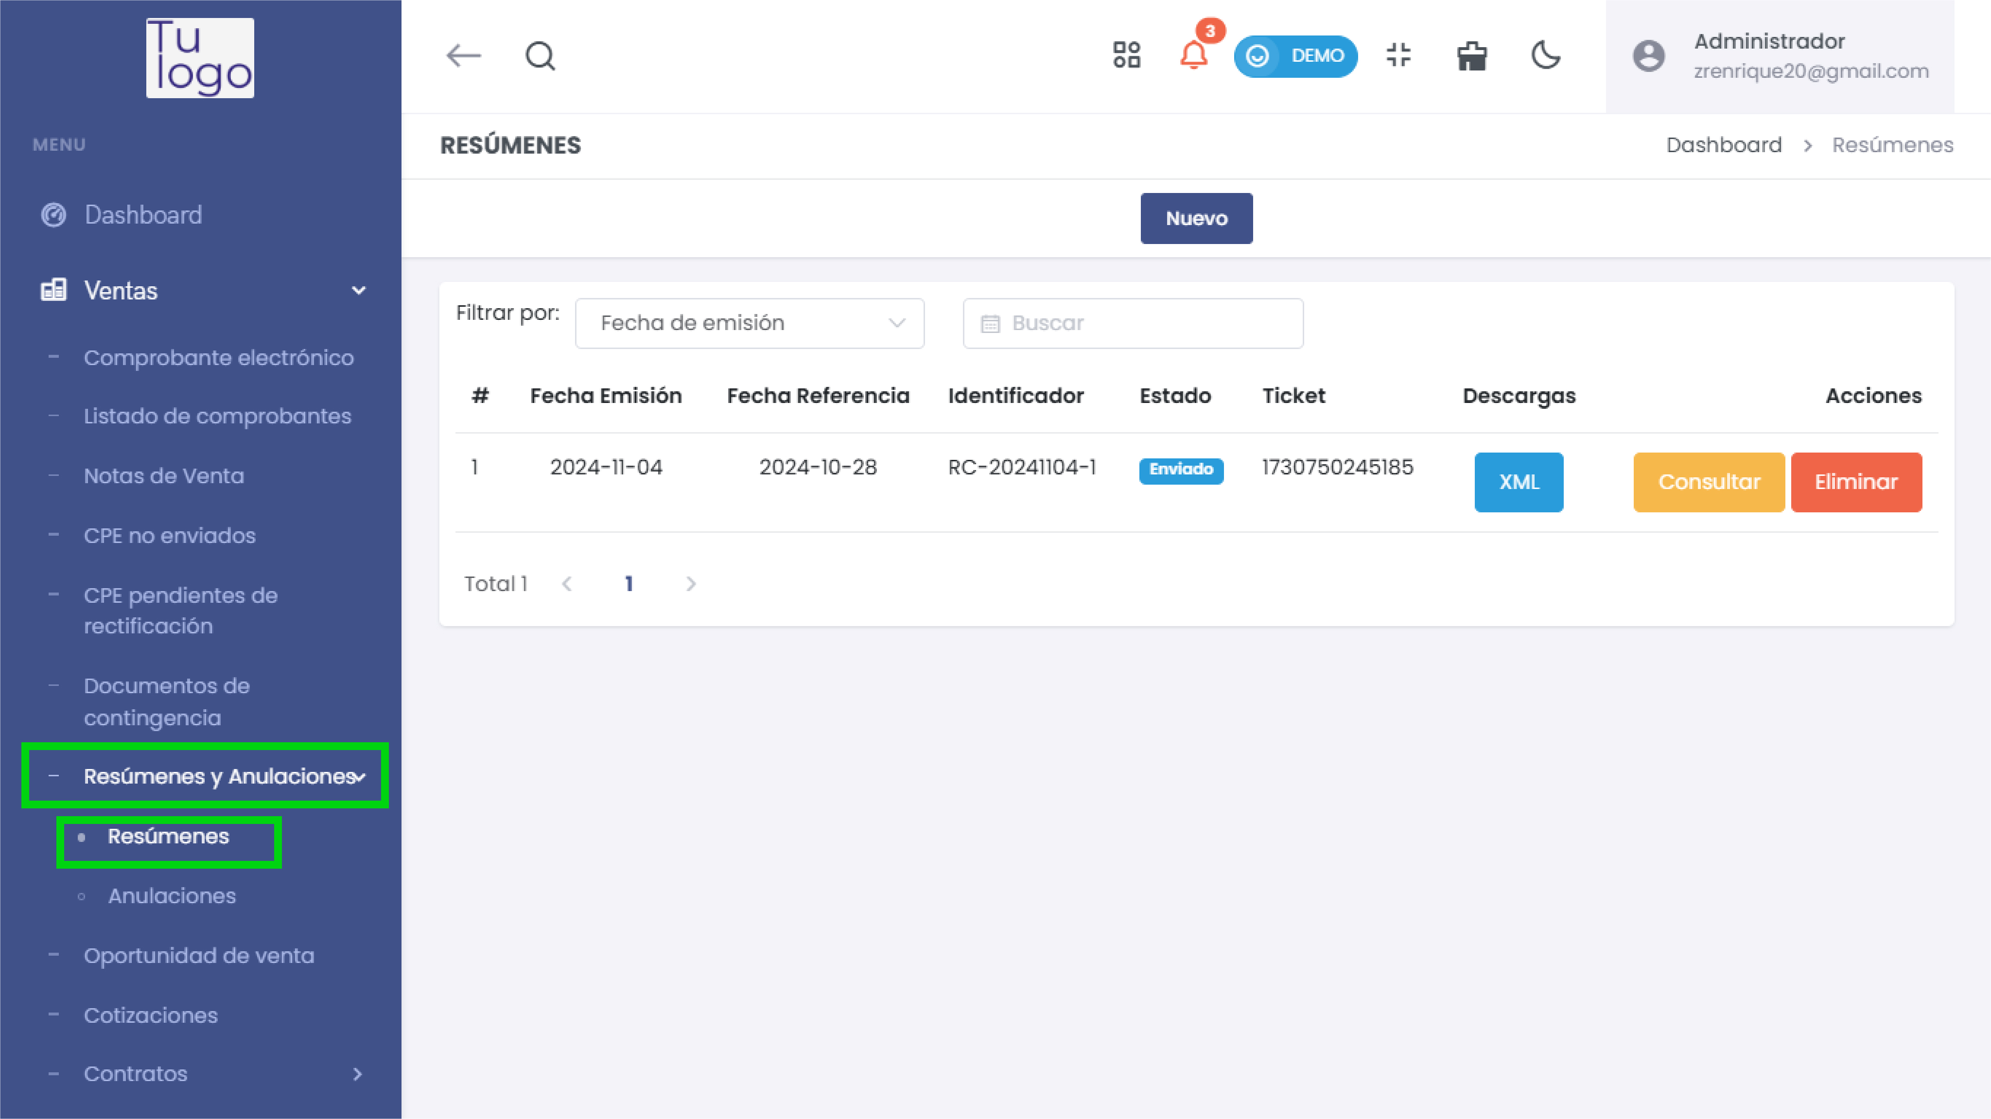The height and width of the screenshot is (1119, 1991).
Task: Select page 1 in pagination
Action: pyautogui.click(x=629, y=583)
